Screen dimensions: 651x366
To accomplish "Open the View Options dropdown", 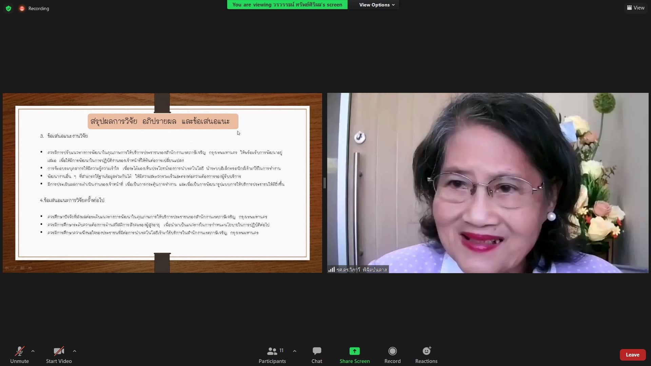I will click(377, 5).
